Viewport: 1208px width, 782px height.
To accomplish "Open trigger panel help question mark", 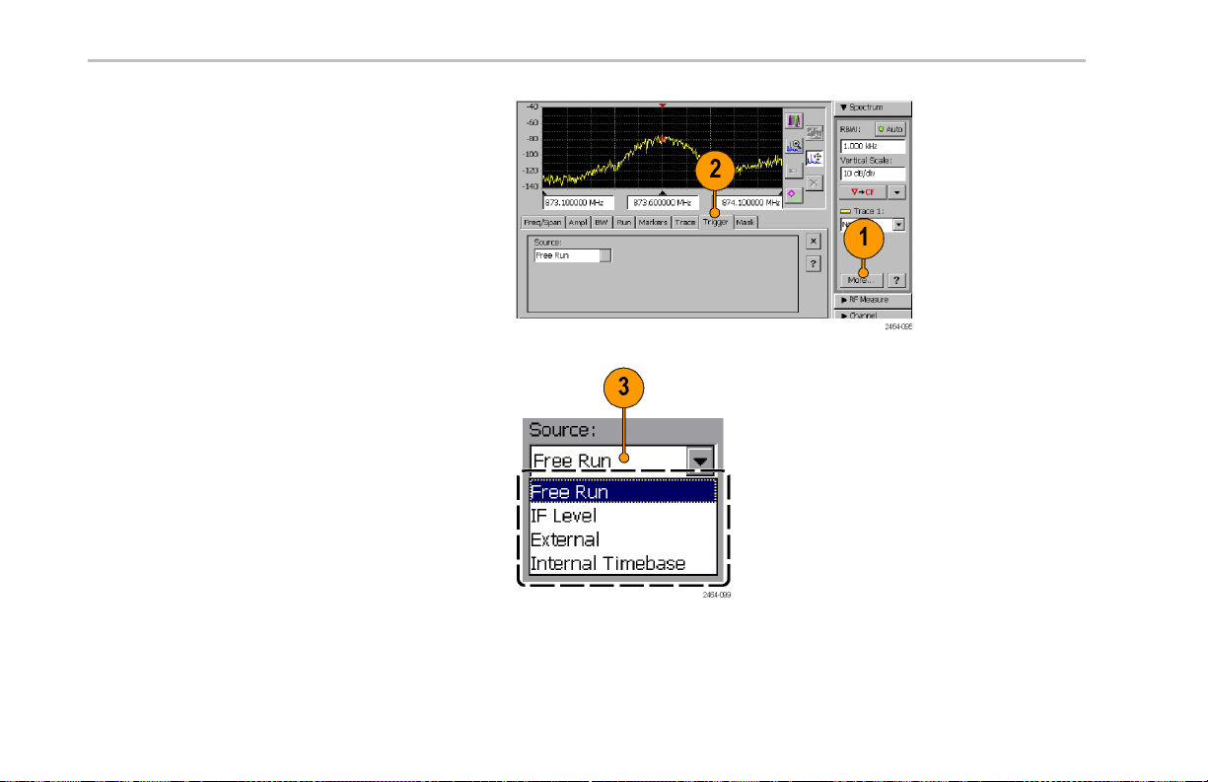I will pyautogui.click(x=814, y=263).
